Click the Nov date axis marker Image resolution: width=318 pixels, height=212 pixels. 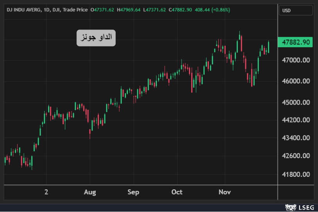click(225, 192)
